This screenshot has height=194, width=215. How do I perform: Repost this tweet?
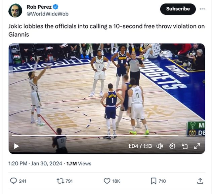[60, 181]
